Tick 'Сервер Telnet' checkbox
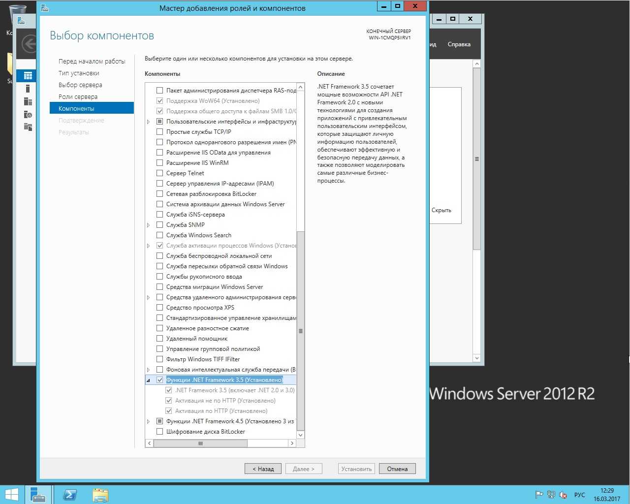Screen dimensions: 630x504 point(159,173)
